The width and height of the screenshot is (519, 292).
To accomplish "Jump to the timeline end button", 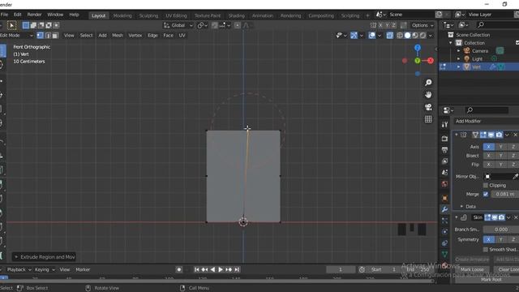I will [237, 269].
